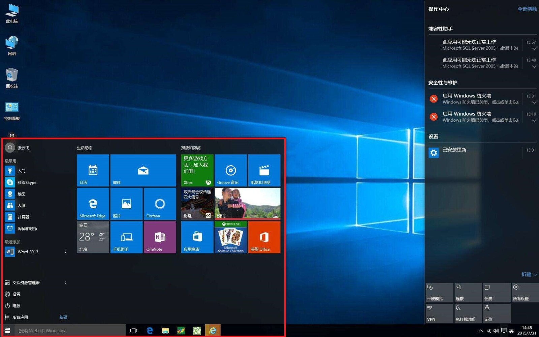The image size is (539, 337).
Task: Click the 张云飞 user account
Action: point(18,148)
